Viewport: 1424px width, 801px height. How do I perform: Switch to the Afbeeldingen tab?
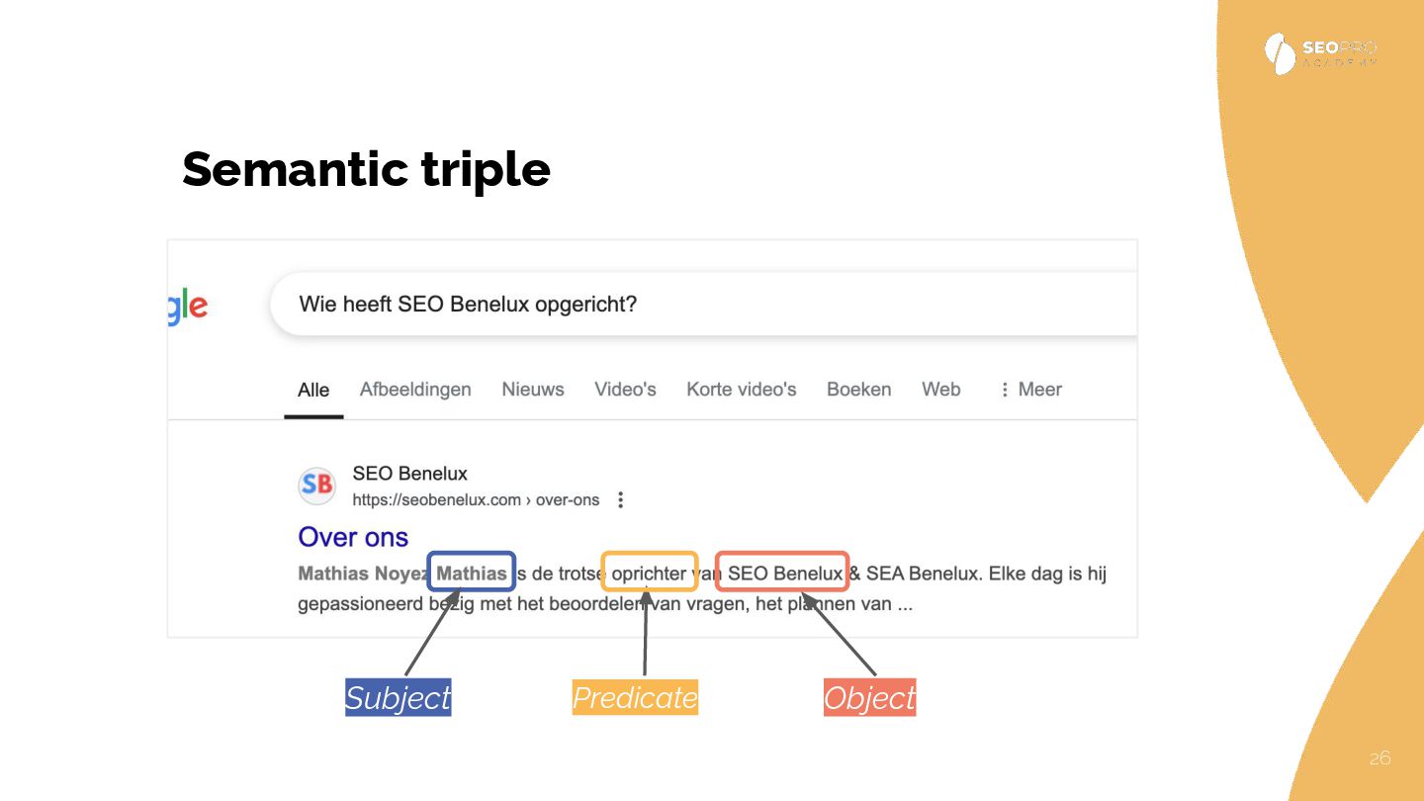click(x=415, y=390)
